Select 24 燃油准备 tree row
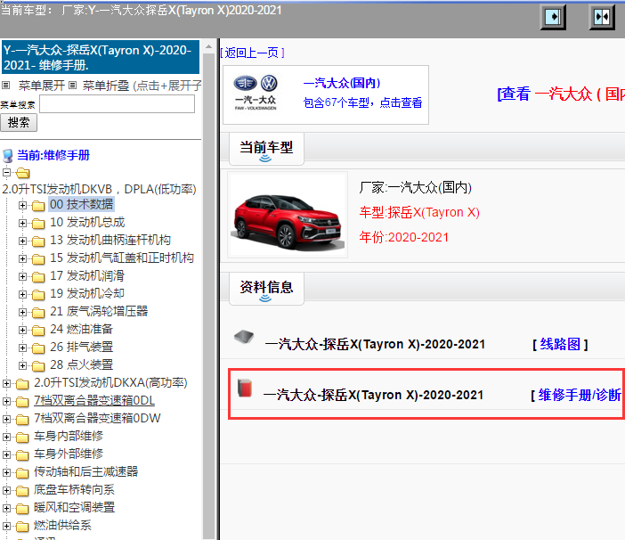 (81, 329)
